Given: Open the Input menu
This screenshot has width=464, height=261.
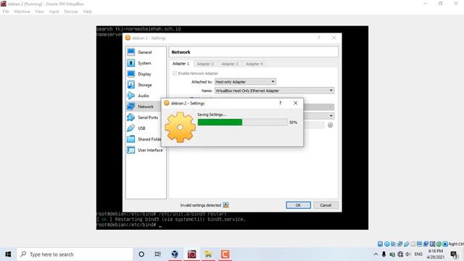Looking at the screenshot, I should point(54,12).
